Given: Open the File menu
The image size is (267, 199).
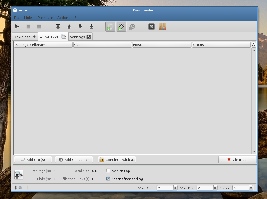Looking at the screenshot, I should pos(17,18).
